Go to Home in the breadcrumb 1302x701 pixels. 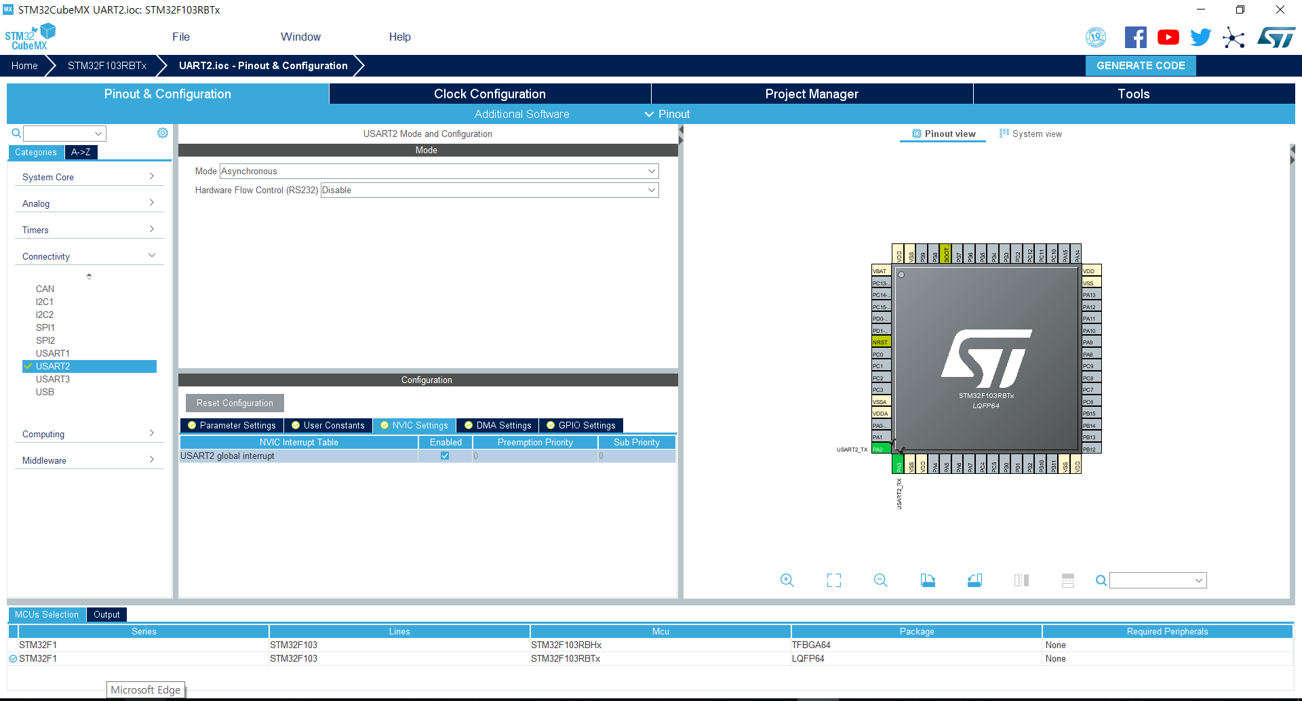24,66
